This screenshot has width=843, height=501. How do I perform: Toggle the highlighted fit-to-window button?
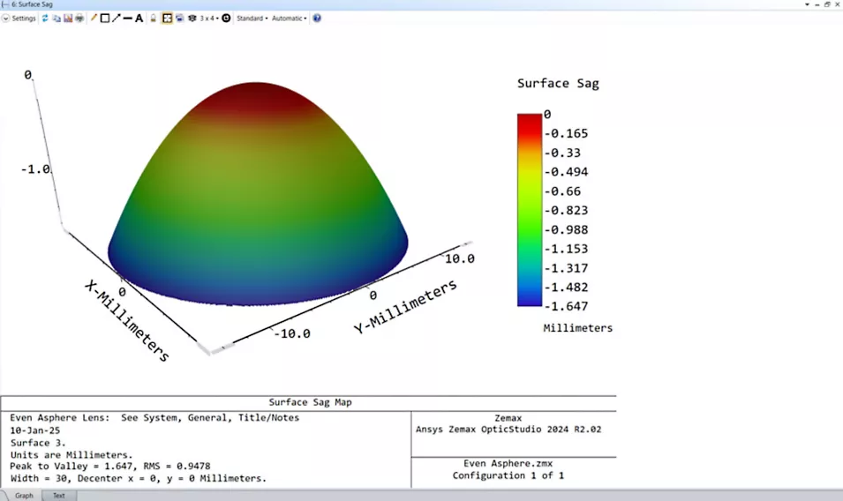coord(167,18)
